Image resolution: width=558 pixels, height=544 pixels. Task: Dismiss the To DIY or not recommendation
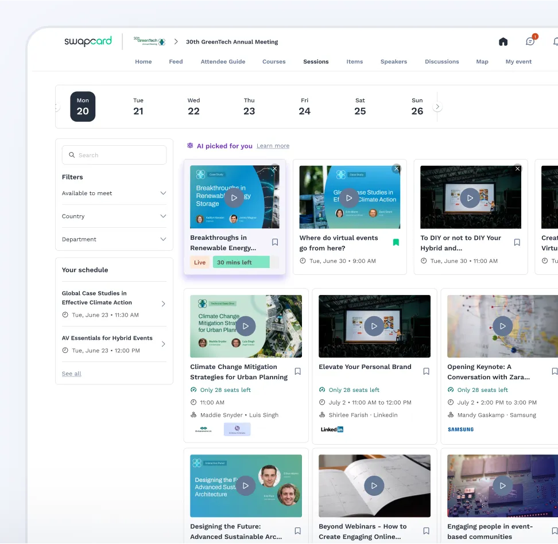coord(517,169)
